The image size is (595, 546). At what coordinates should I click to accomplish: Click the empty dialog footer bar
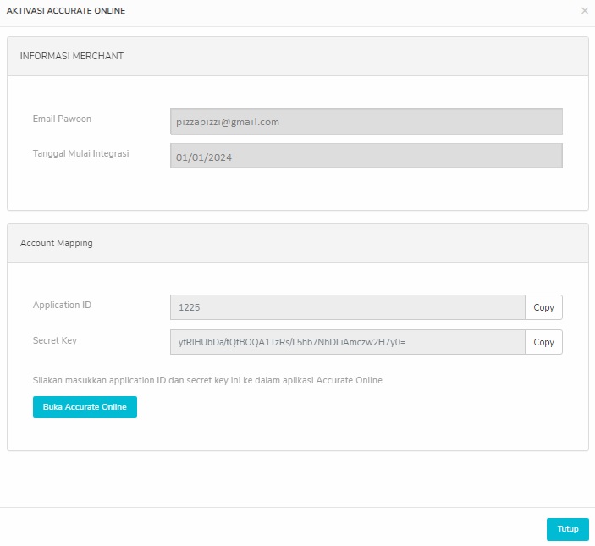(x=266, y=527)
